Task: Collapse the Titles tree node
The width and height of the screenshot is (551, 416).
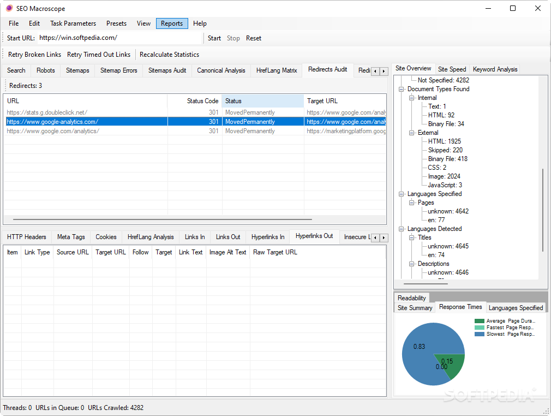Action: coord(411,237)
